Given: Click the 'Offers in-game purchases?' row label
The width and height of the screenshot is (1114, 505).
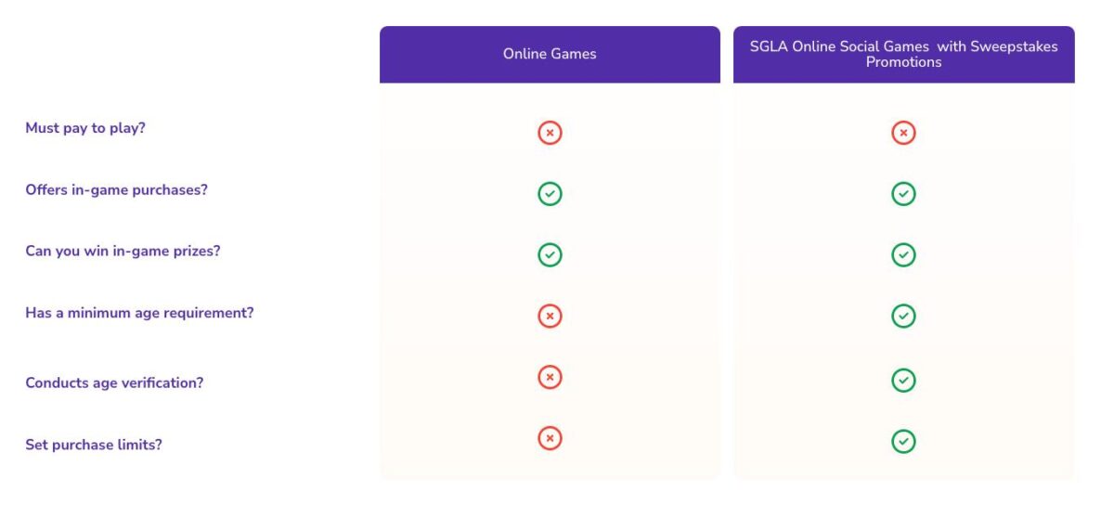Looking at the screenshot, I should [116, 189].
